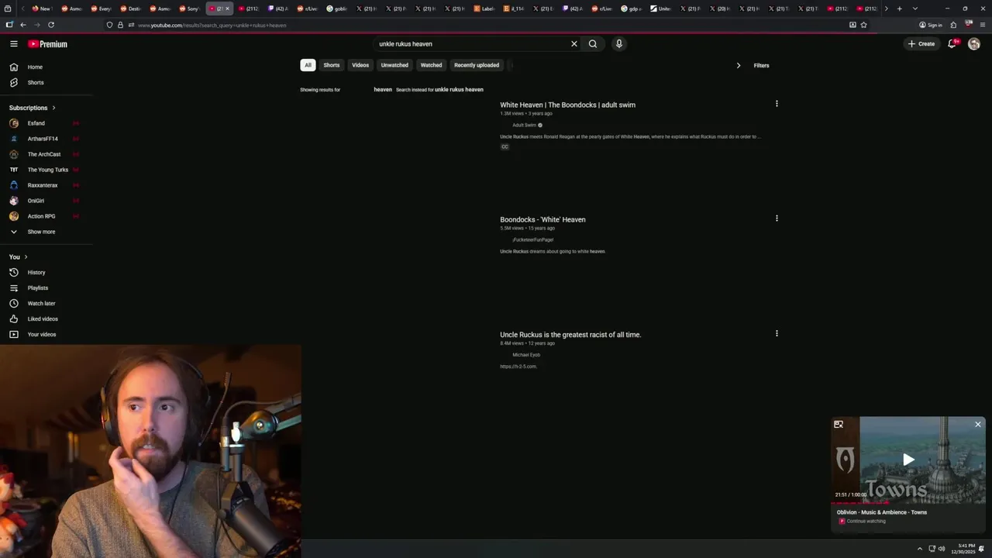Viewport: 992px width, 558px height.
Task: Open The ArchCast subscription channel
Action: coord(46,154)
